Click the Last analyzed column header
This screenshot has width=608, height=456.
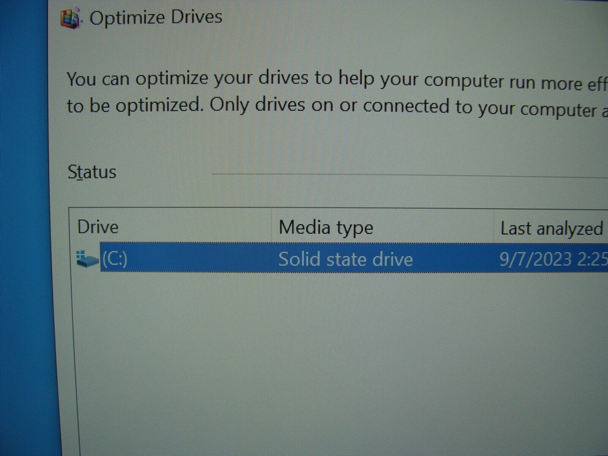coord(552,228)
